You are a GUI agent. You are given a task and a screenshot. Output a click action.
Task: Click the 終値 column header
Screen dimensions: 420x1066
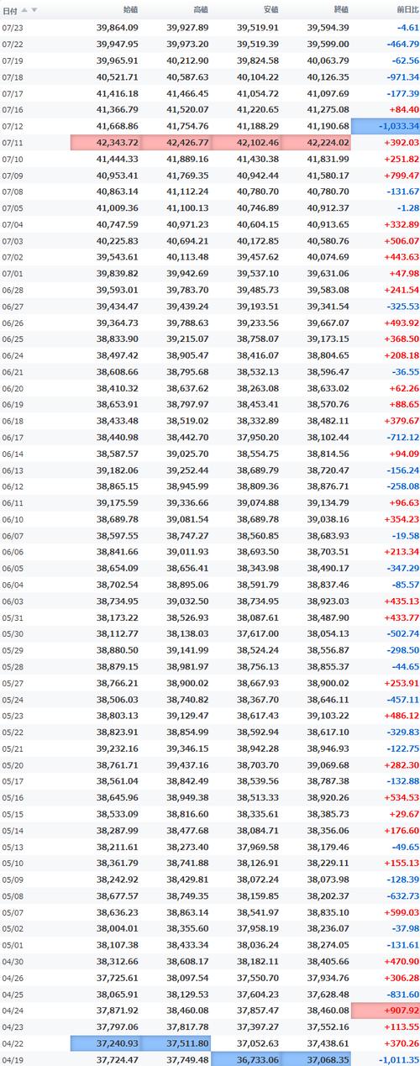coord(340,10)
